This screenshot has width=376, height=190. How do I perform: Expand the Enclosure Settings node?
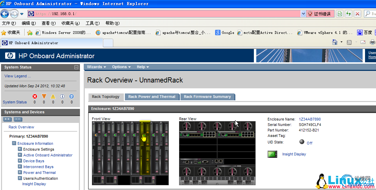pyautogui.click(x=20, y=149)
